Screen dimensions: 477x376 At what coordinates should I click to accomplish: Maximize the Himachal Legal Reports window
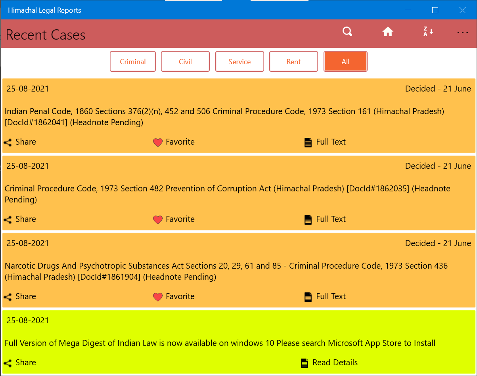coord(435,10)
